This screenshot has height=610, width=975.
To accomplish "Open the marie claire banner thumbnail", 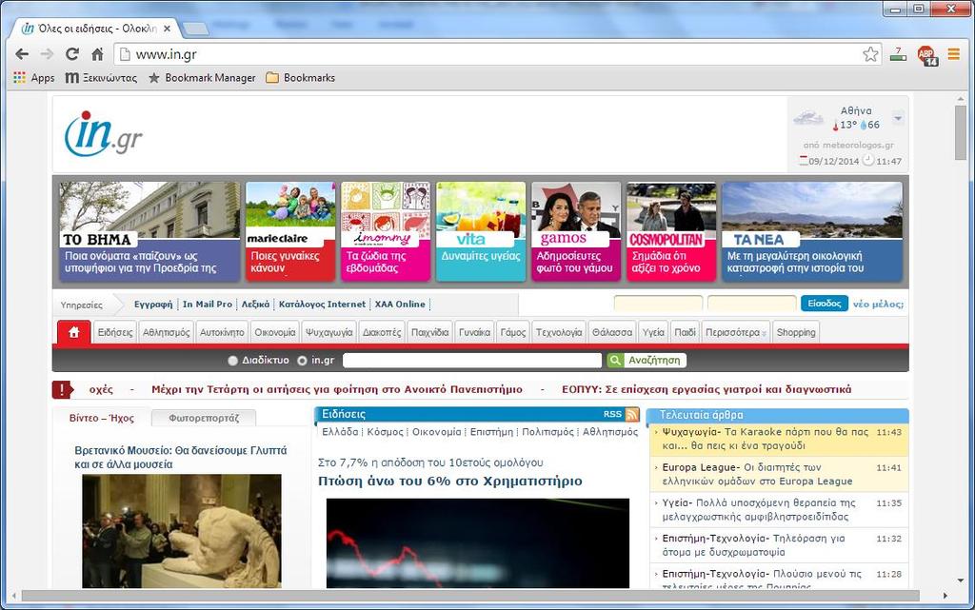I will [x=290, y=231].
